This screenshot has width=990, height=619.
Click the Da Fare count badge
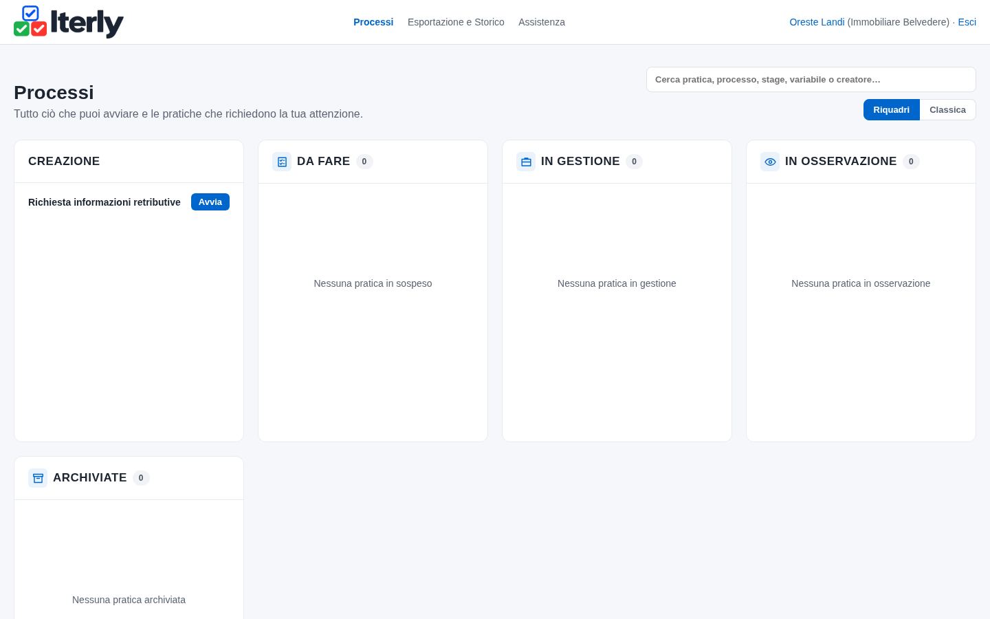(364, 162)
